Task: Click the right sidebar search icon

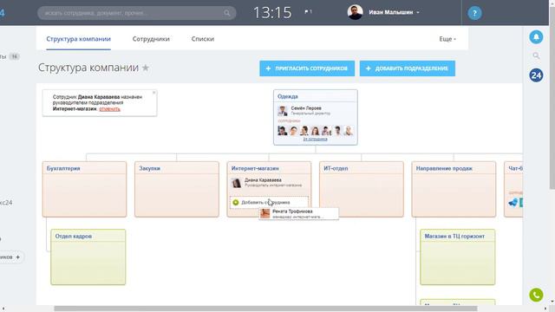Action: pos(536,55)
